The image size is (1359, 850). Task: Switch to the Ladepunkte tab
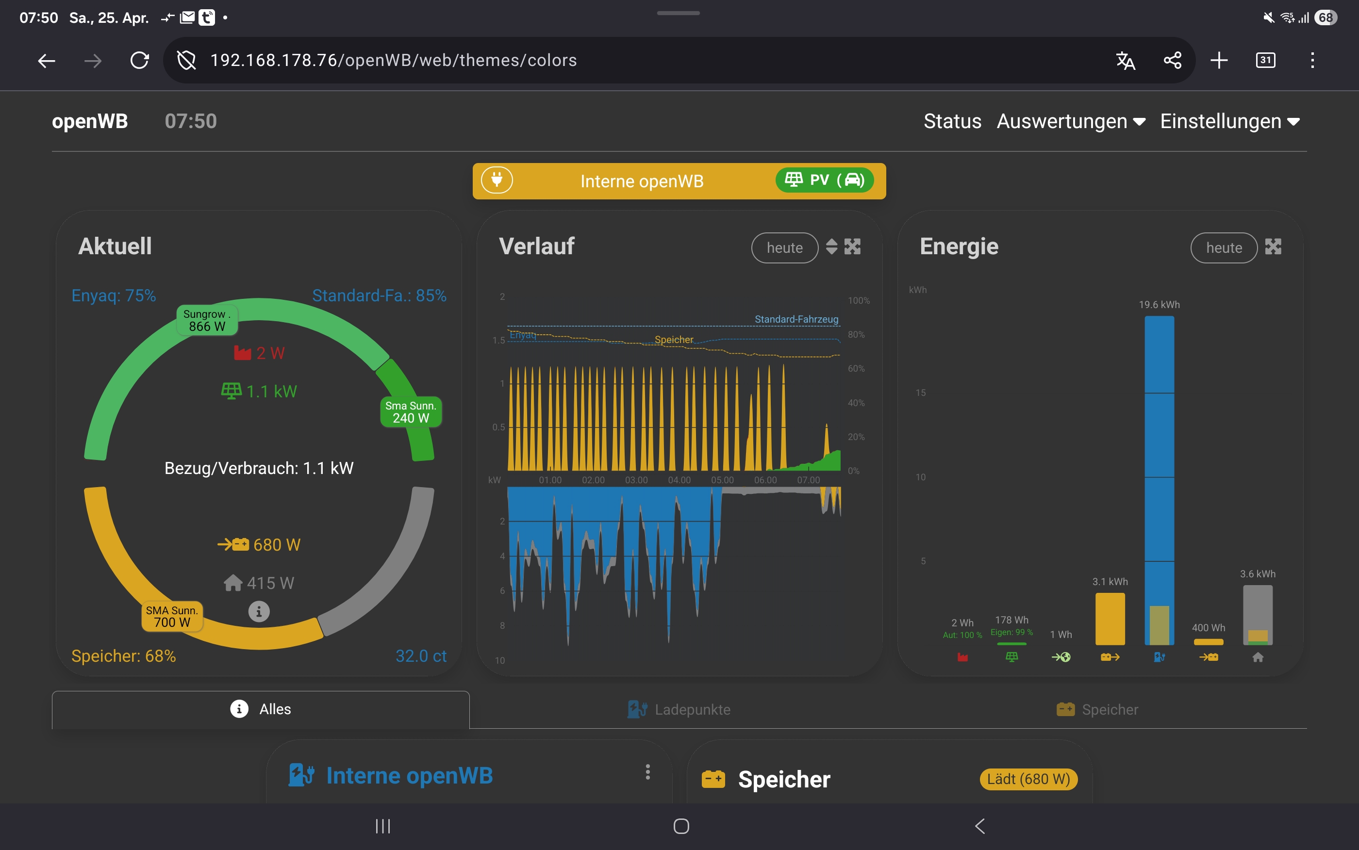[679, 709]
